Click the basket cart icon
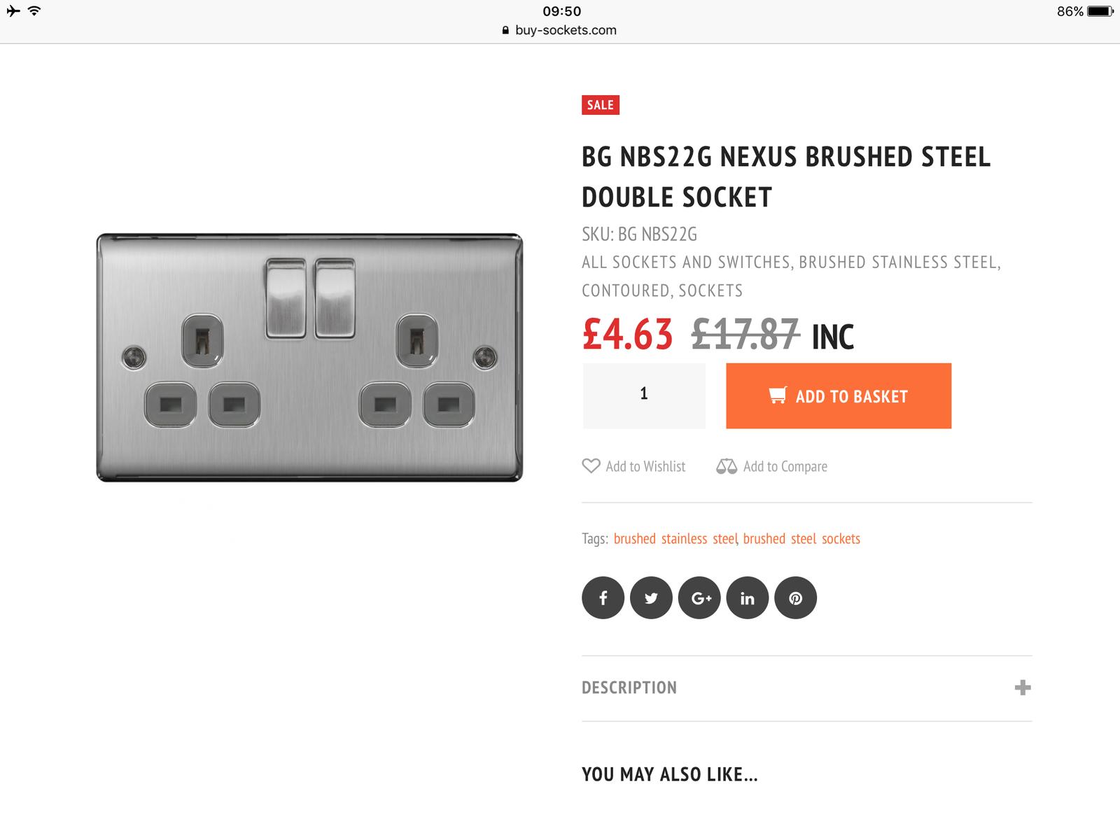 [x=777, y=395]
